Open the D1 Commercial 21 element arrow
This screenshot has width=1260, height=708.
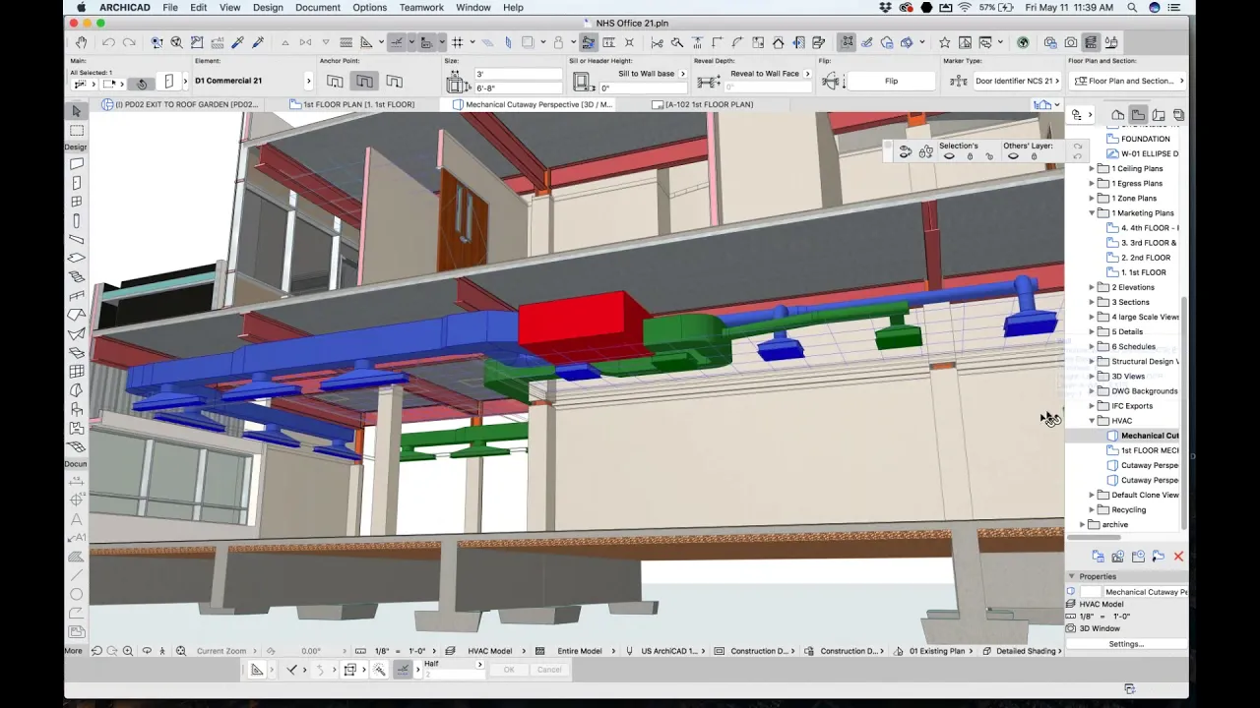coord(308,81)
